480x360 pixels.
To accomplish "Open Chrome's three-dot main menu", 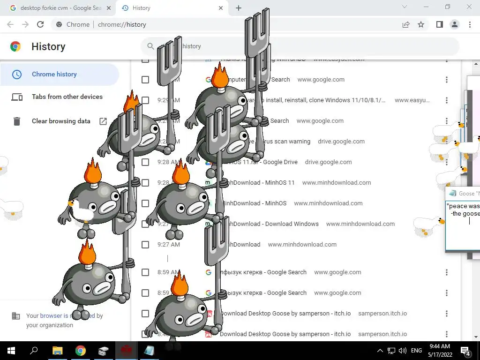I will coord(470,24).
